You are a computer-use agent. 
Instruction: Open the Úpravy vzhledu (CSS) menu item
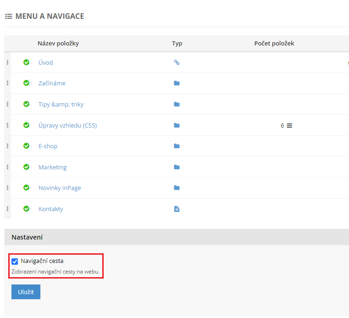[67, 125]
